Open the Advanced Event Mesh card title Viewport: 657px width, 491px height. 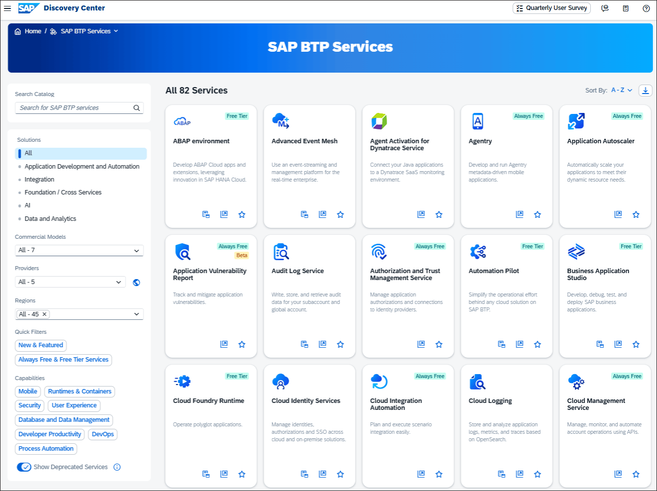tap(305, 141)
